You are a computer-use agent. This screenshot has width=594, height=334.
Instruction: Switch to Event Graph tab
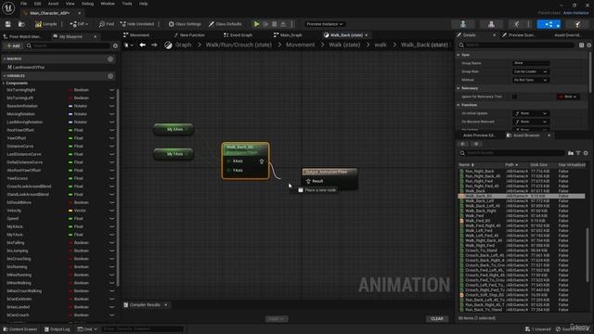coord(238,35)
